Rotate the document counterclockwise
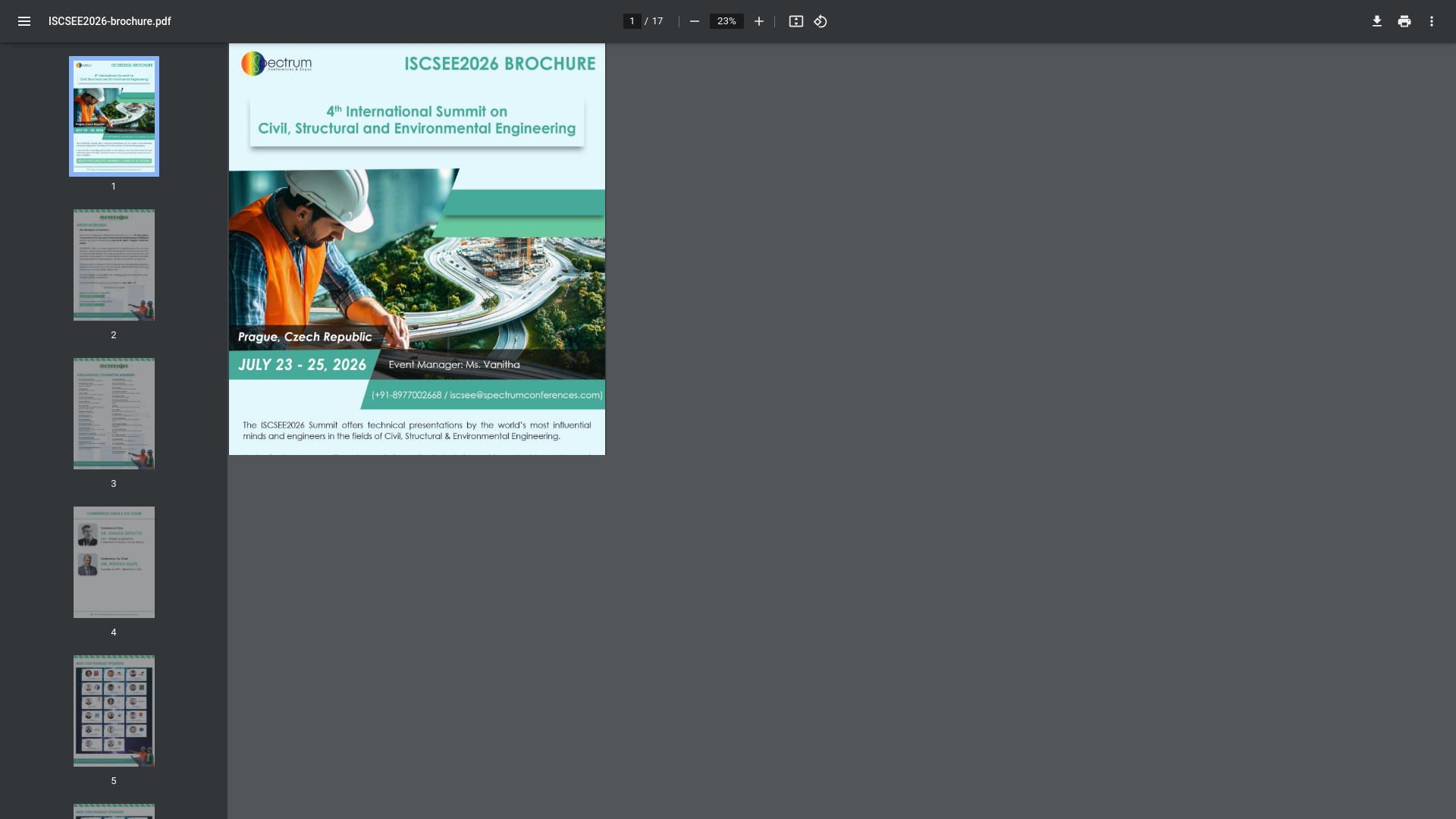Image resolution: width=1456 pixels, height=819 pixels. (x=821, y=21)
